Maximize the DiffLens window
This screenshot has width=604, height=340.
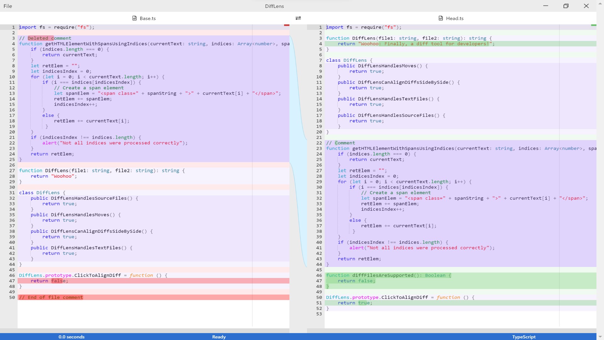click(566, 6)
